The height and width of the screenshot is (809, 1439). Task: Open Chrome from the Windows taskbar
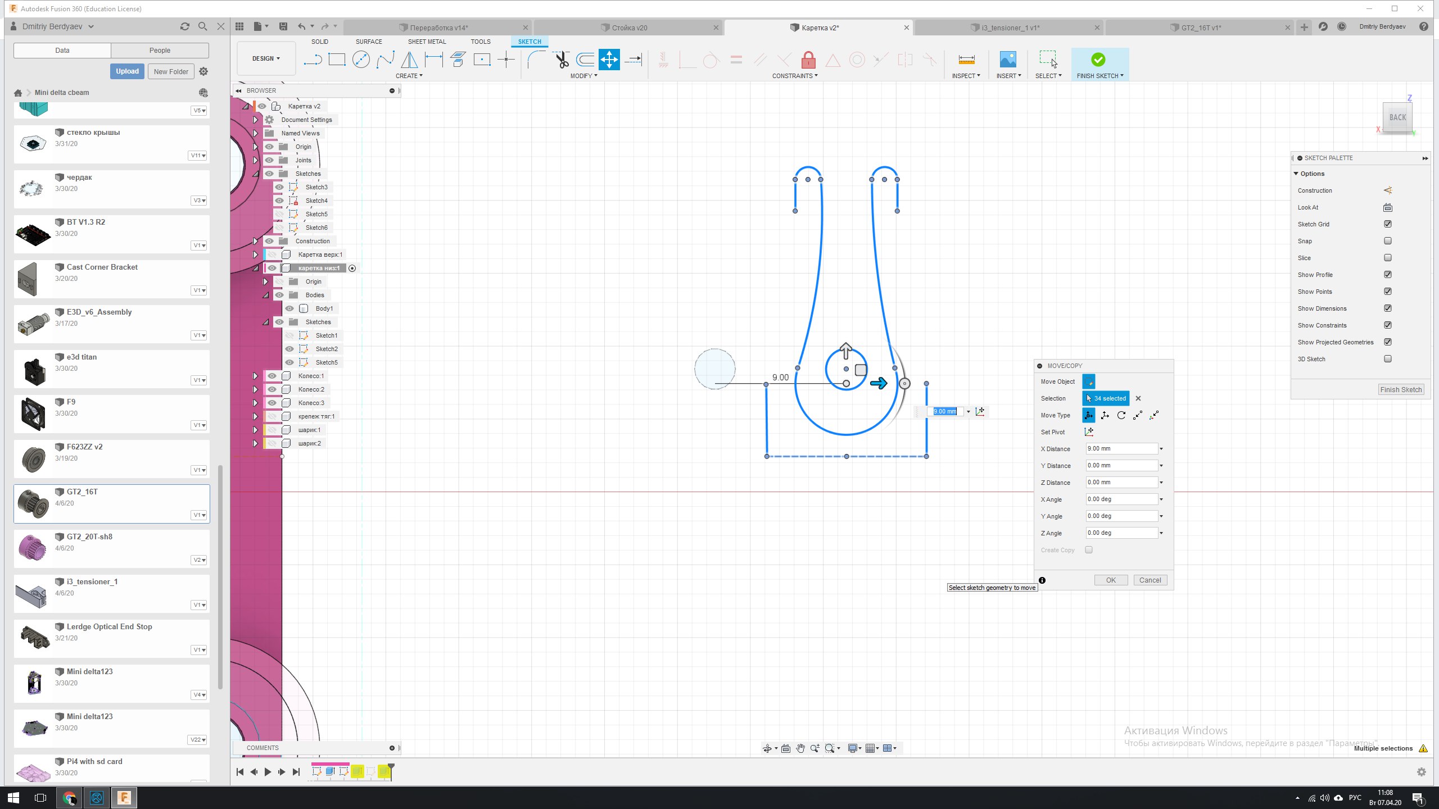(69, 798)
